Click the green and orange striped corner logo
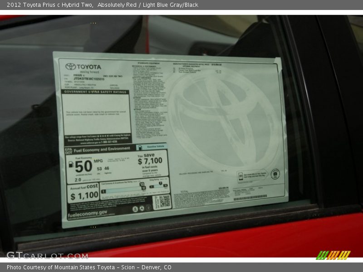The image size is (363, 272). tap(333, 255)
